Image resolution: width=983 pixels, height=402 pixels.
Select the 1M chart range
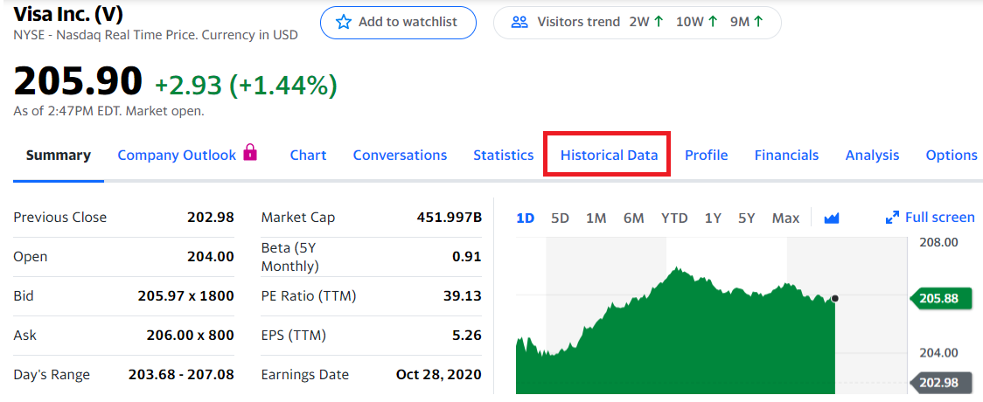[596, 218]
